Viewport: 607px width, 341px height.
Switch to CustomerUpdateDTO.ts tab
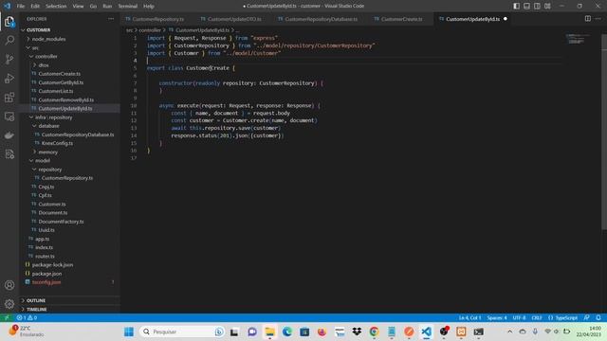[x=234, y=19]
